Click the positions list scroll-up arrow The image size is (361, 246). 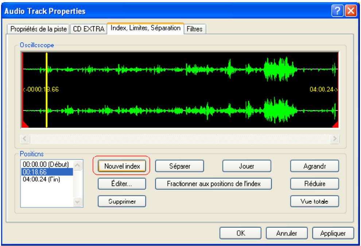(78, 165)
